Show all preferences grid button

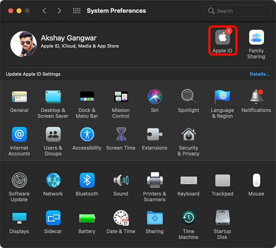point(77,11)
